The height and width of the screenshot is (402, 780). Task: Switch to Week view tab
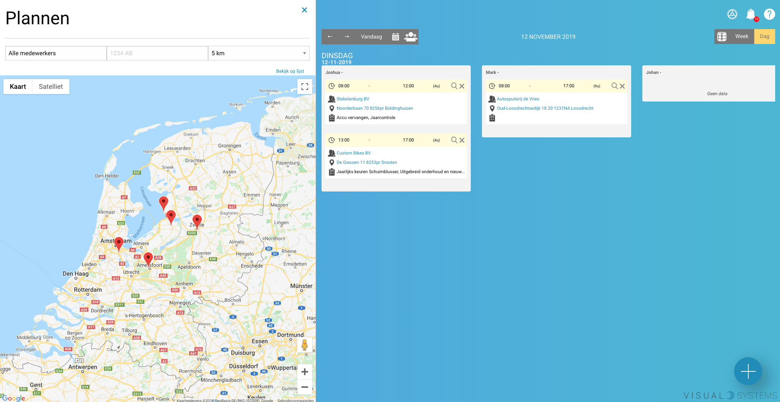click(742, 37)
